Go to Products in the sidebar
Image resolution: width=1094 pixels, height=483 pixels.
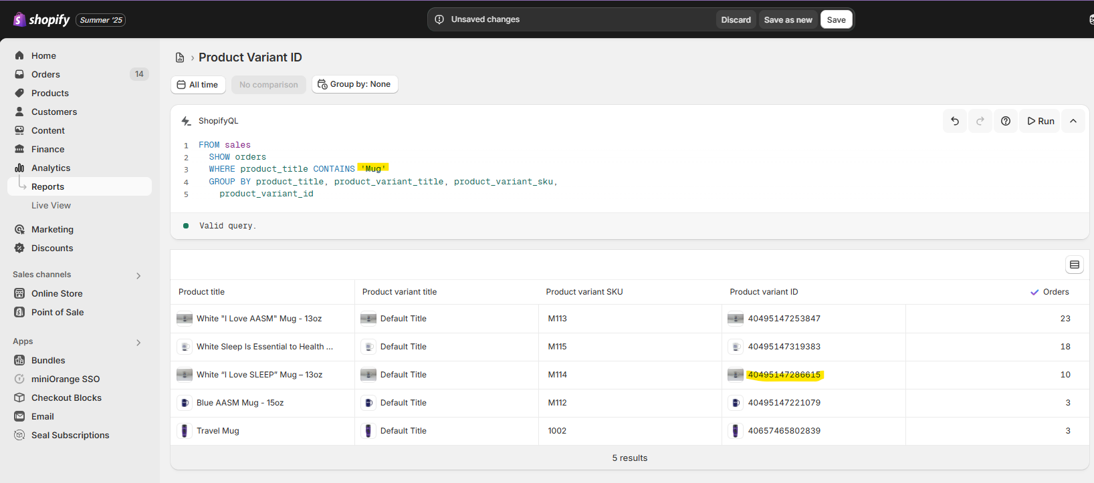point(50,93)
